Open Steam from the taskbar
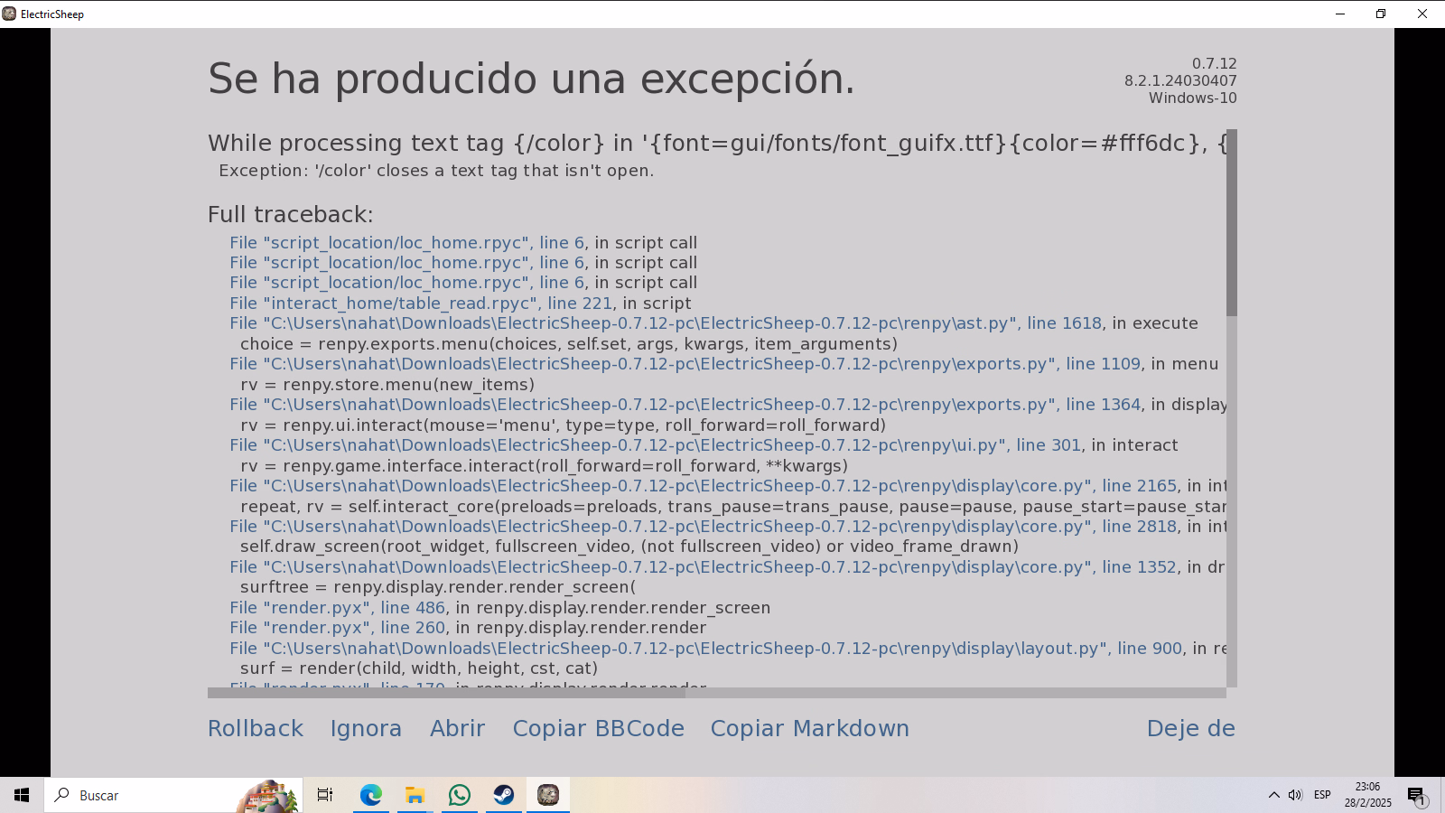Viewport: 1445px width, 813px height. click(504, 795)
